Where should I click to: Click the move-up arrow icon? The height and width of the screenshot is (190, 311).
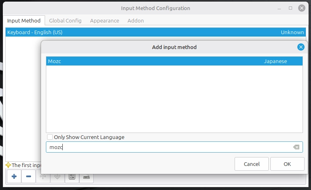coord(43,176)
